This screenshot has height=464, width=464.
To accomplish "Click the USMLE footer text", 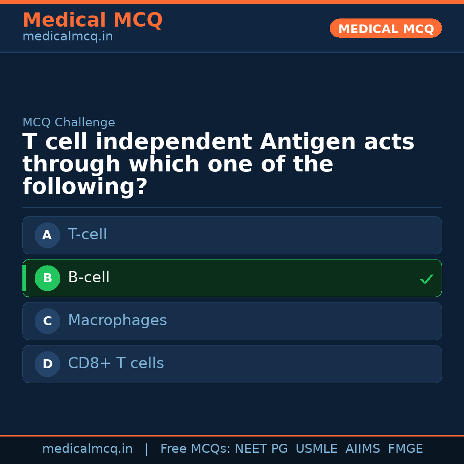I will (317, 449).
